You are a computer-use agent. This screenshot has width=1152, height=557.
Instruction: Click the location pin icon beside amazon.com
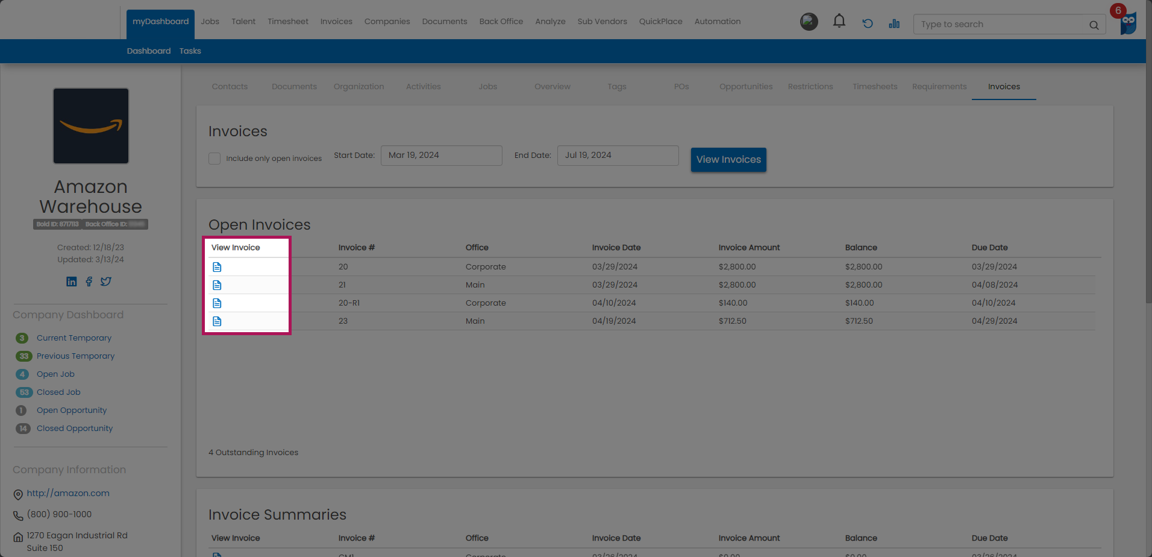[18, 494]
